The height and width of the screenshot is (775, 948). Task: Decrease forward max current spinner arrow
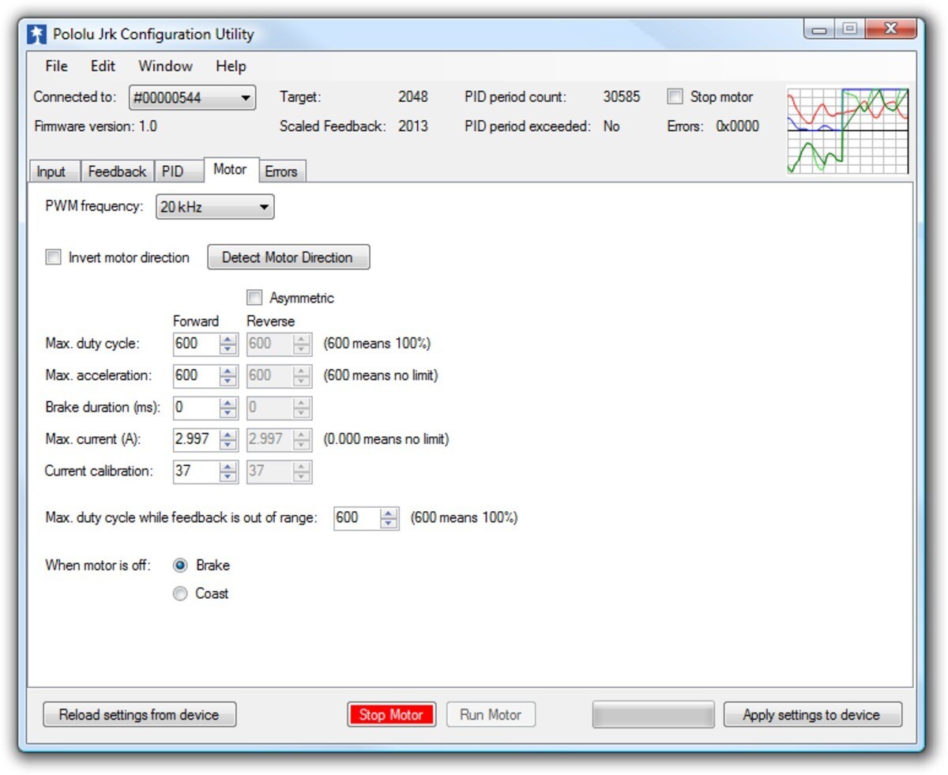228,444
